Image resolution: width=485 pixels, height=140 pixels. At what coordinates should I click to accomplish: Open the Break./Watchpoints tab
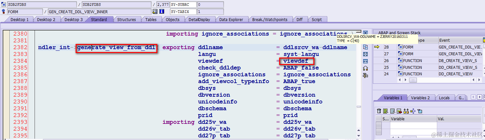pos(270,19)
